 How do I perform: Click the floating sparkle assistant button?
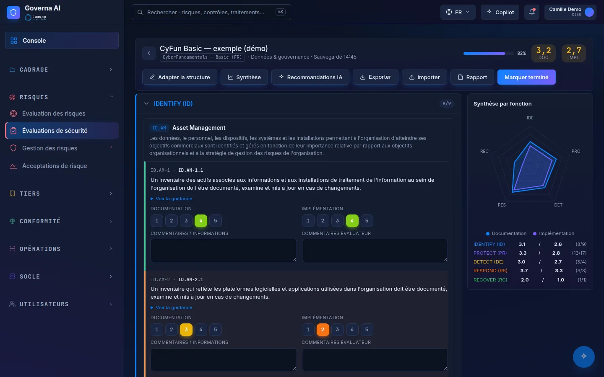point(583,356)
